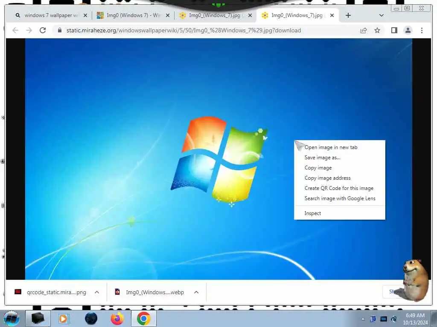Click the Windows Start orb
Image resolution: width=437 pixels, height=327 pixels.
(x=12, y=318)
